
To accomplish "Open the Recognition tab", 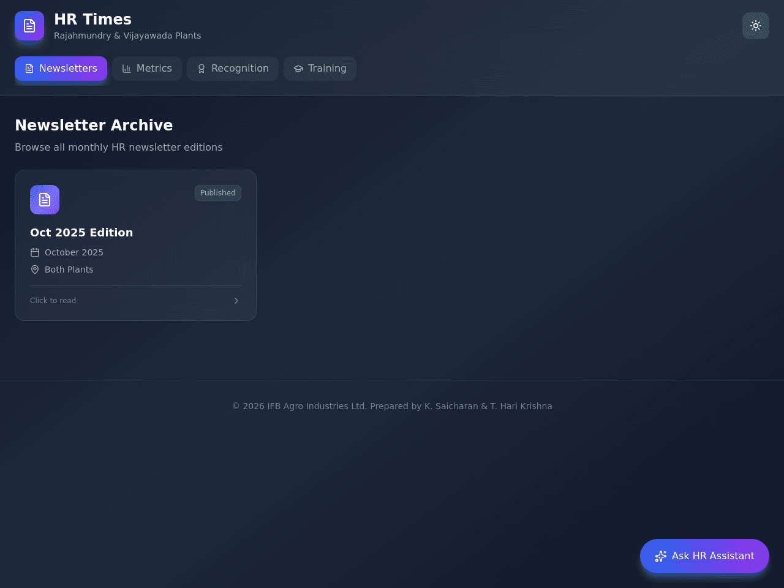I will (x=233, y=69).
